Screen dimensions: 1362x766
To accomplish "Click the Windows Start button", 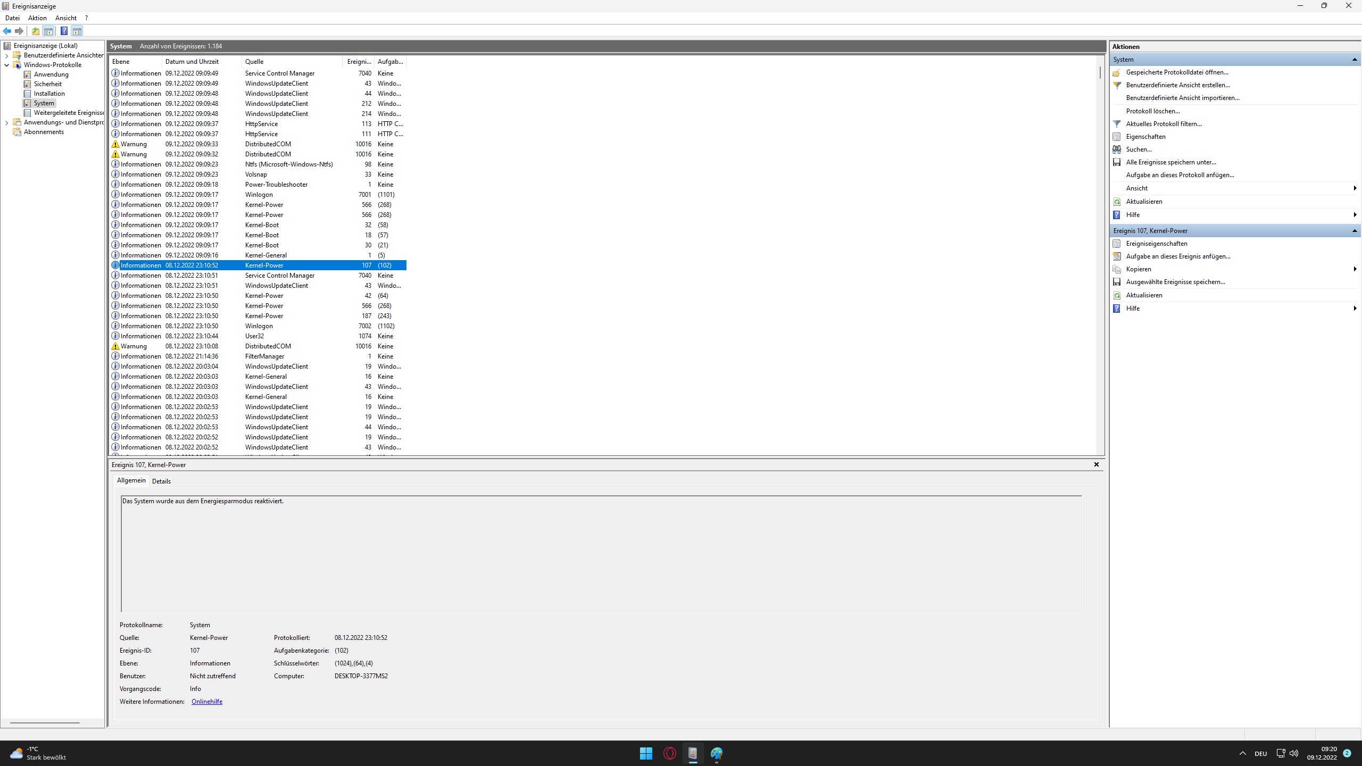I will (646, 753).
